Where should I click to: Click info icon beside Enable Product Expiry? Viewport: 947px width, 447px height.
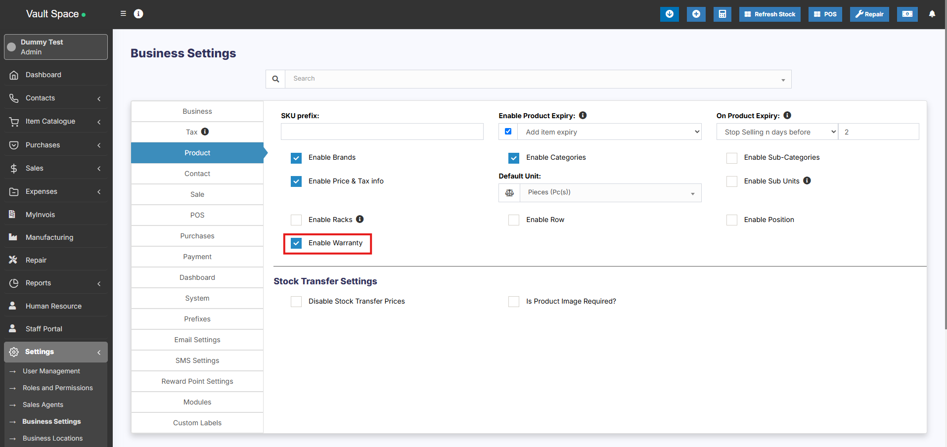tap(583, 115)
